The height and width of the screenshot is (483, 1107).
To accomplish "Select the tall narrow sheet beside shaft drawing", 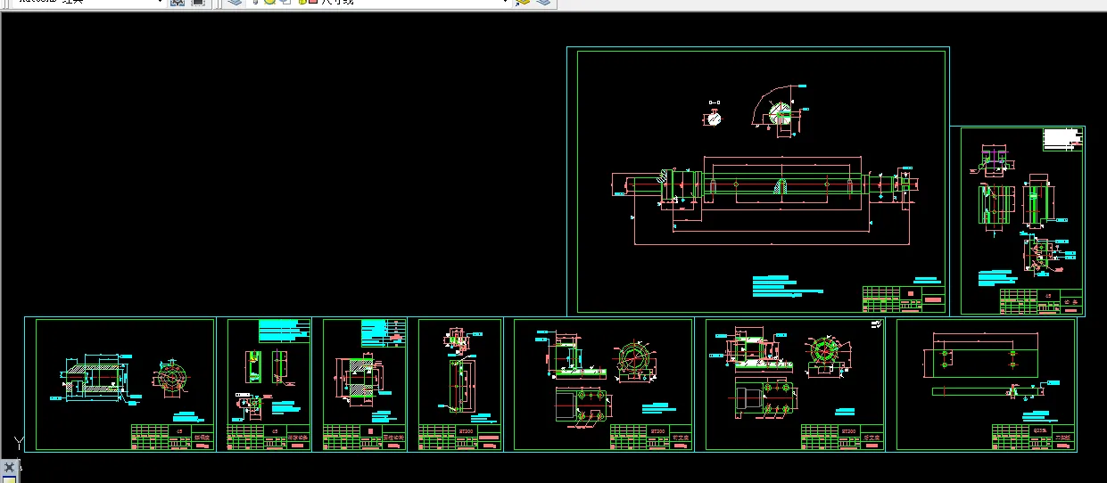I will [1017, 221].
